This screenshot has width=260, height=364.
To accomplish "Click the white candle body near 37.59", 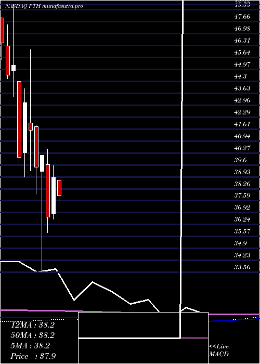I will click(54, 196).
